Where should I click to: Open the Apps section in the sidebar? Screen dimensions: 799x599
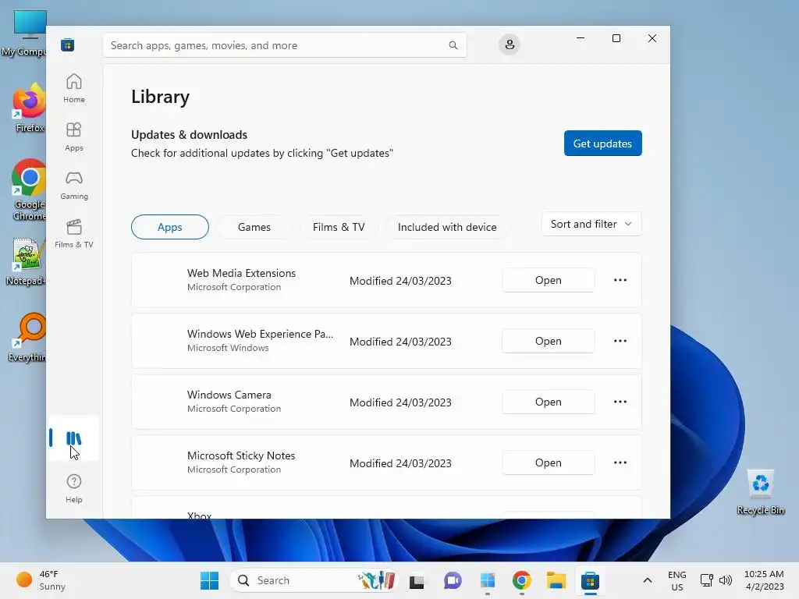[x=74, y=137]
